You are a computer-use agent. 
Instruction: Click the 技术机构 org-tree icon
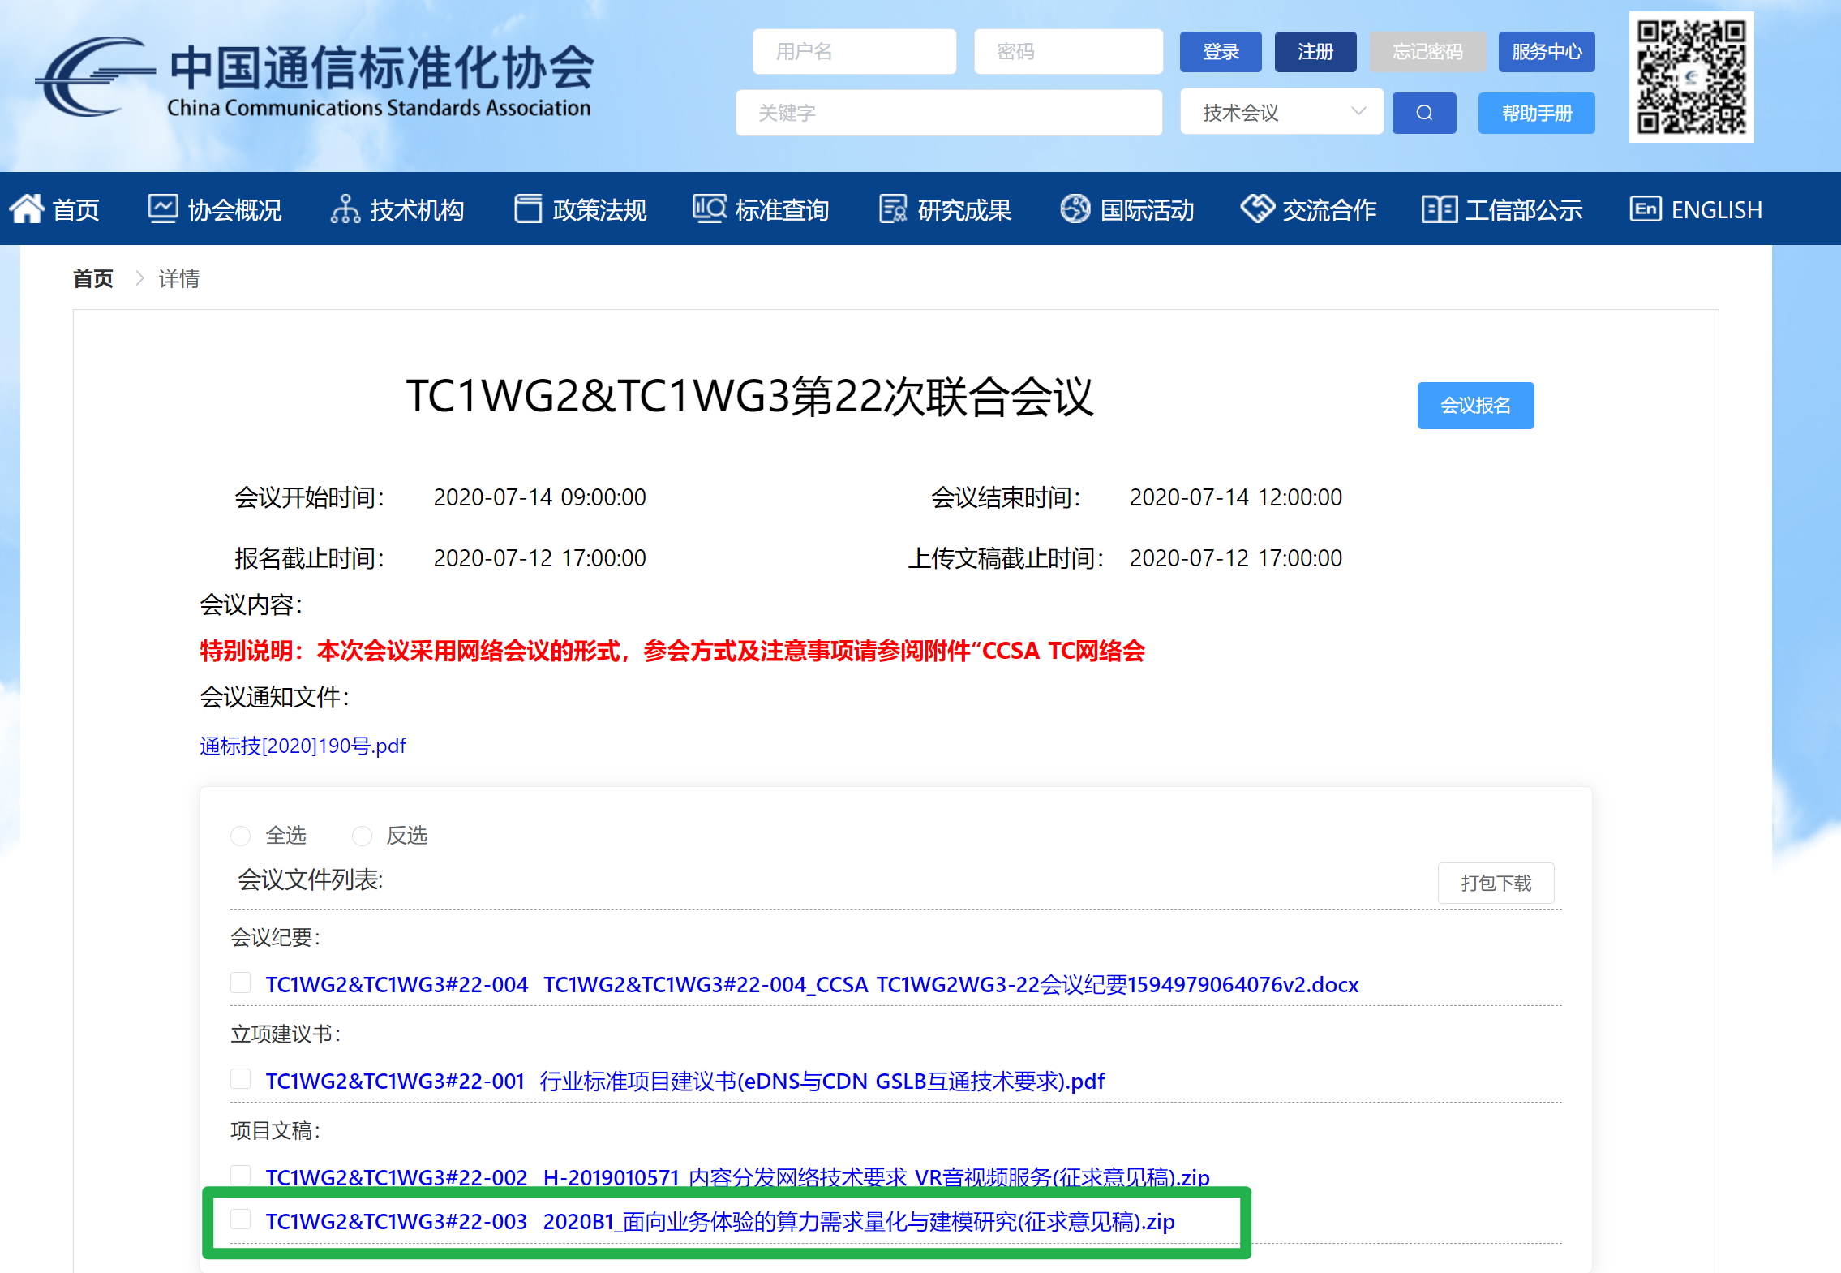pyautogui.click(x=345, y=209)
